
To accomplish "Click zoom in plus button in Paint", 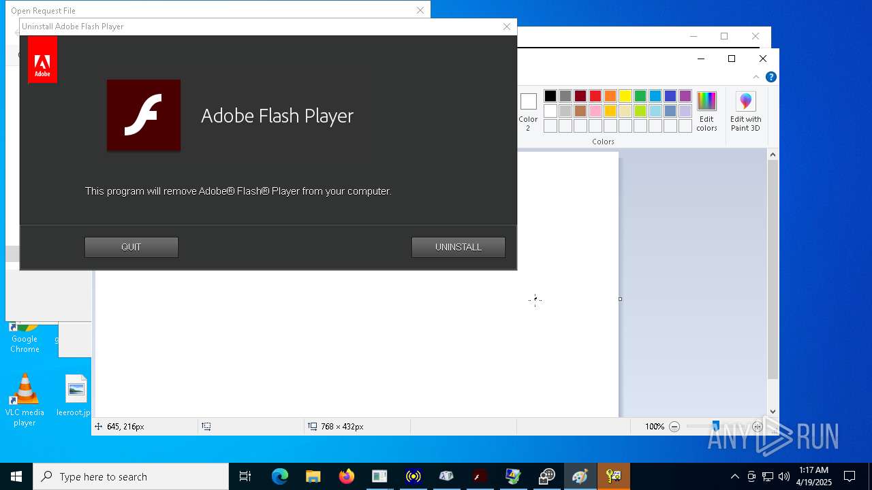I will click(x=758, y=427).
